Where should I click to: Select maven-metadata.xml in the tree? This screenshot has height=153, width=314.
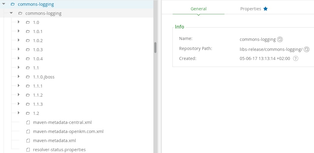coord(54,141)
